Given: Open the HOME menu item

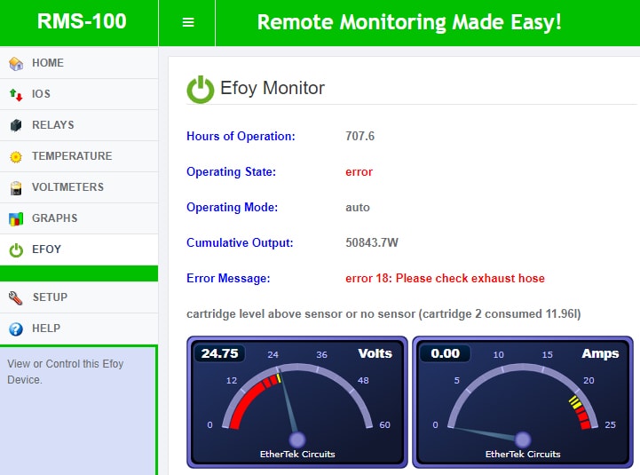Looking at the screenshot, I should pyautogui.click(x=48, y=63).
